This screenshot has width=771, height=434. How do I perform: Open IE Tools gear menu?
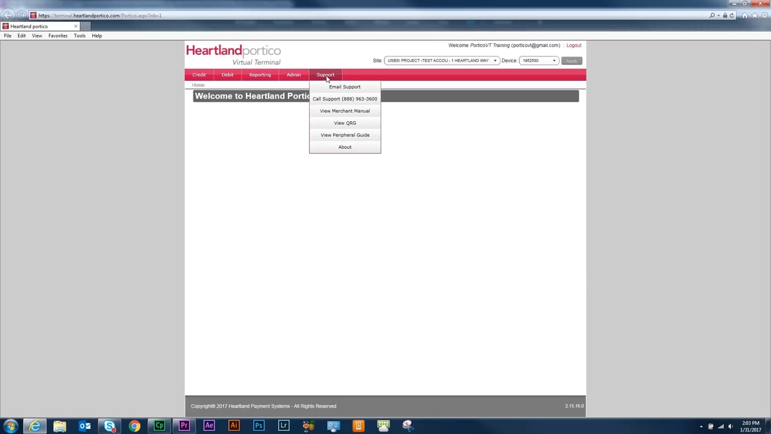(x=763, y=16)
